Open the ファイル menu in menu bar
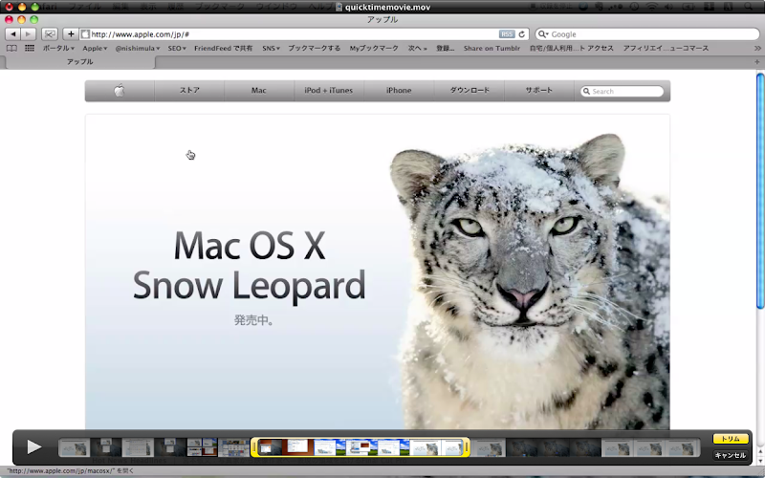The image size is (765, 478). (x=85, y=7)
